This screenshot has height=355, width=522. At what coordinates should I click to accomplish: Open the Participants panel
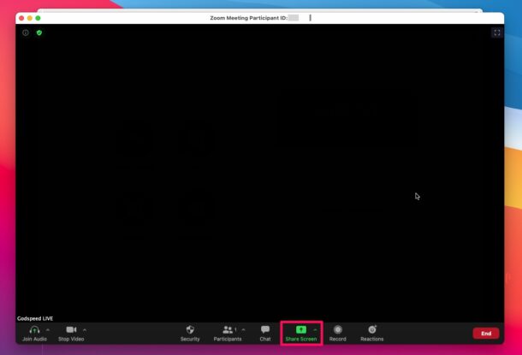228,334
